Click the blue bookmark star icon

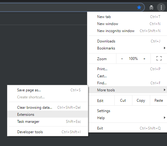(139, 8)
